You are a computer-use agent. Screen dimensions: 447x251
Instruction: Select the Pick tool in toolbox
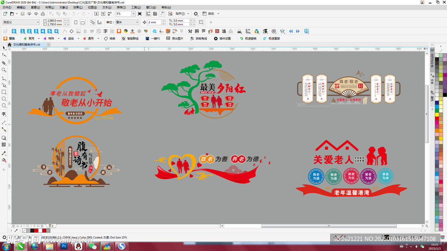click(4, 48)
